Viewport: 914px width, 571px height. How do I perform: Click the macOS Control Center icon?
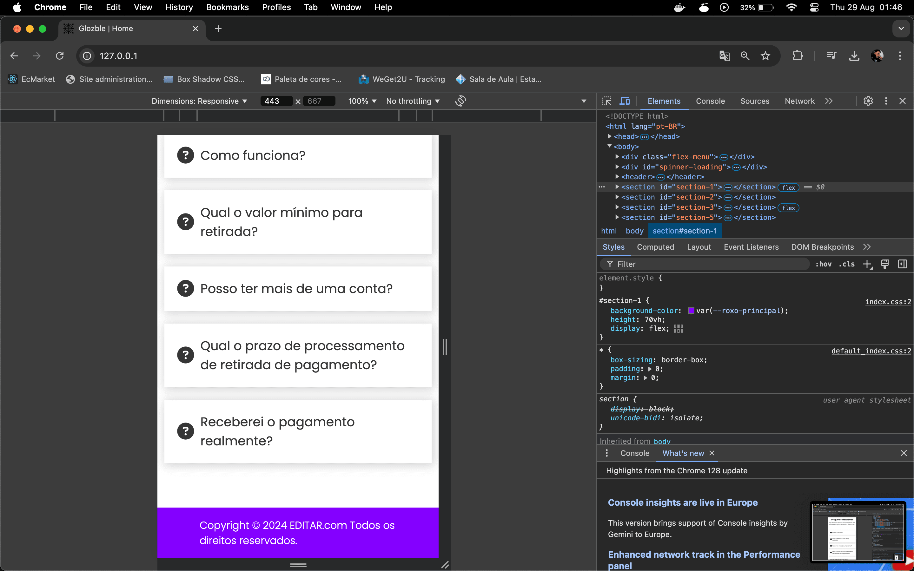[x=814, y=7]
